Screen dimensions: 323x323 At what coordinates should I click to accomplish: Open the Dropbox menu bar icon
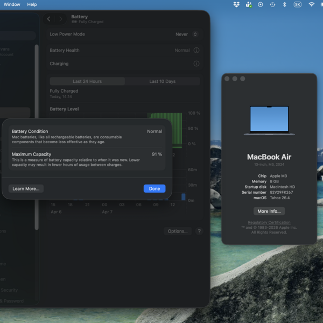tap(236, 4)
